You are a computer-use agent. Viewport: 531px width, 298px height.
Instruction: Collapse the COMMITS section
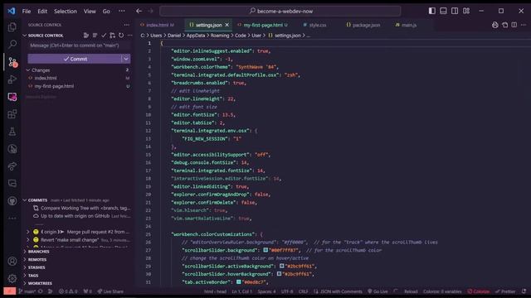(24, 200)
